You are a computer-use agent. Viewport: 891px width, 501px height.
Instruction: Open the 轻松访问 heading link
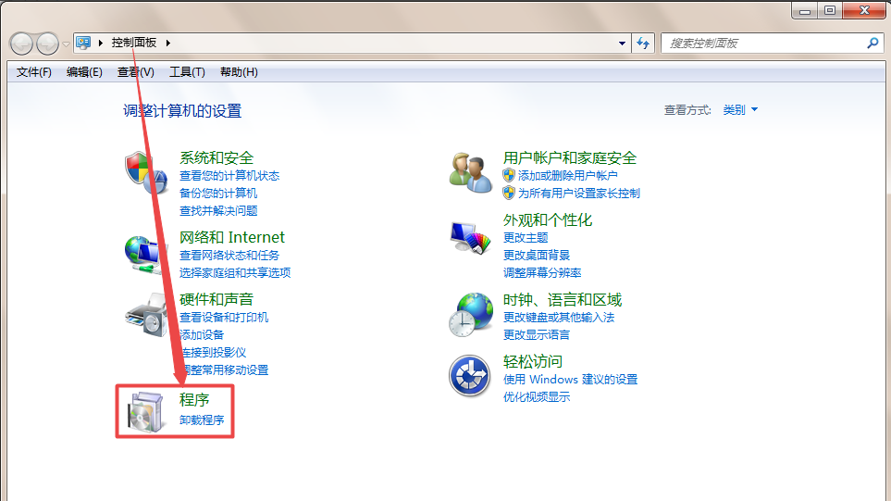point(533,362)
